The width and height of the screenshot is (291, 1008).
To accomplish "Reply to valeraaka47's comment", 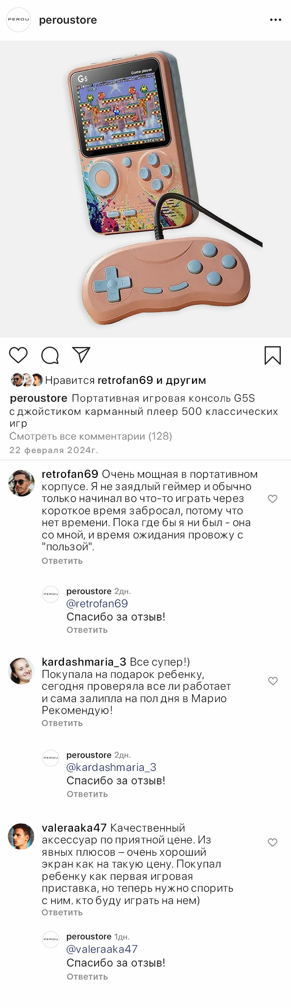I will [x=62, y=912].
